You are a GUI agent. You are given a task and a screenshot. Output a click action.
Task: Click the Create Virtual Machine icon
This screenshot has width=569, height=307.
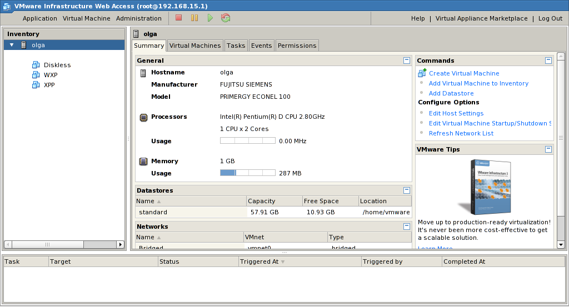pos(422,73)
